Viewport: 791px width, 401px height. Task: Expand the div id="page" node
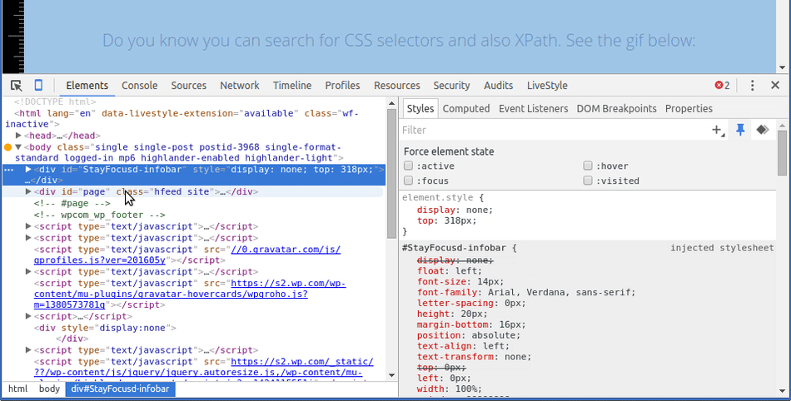pos(28,191)
